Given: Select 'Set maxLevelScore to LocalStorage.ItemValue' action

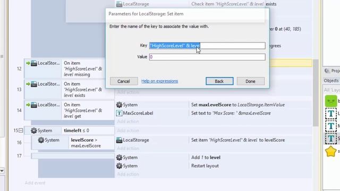Looking at the screenshot, I should point(238,105).
